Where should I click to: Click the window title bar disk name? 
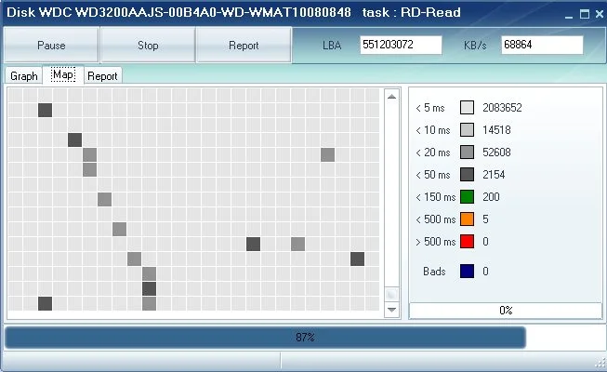178,12
